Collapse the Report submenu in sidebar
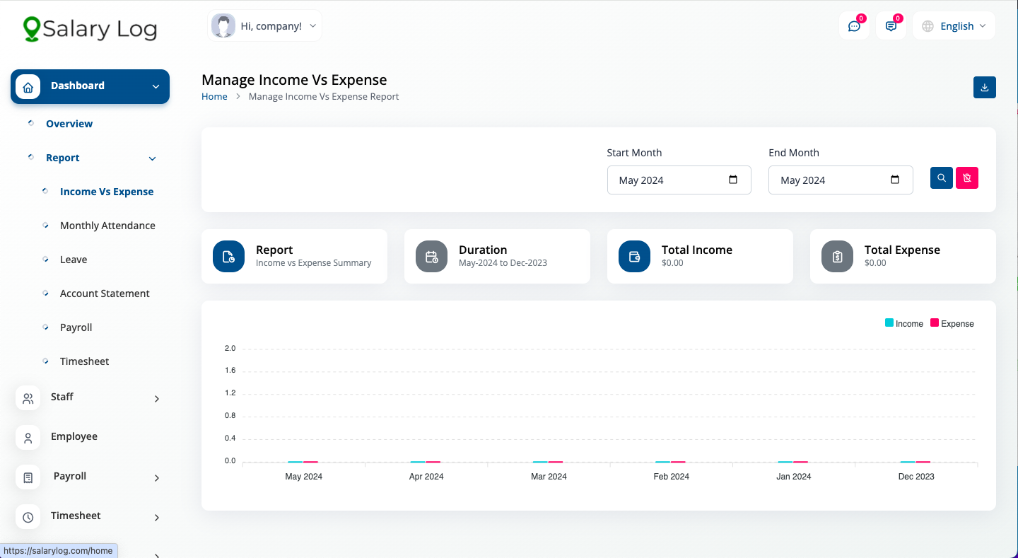Image resolution: width=1018 pixels, height=558 pixels. coord(152,158)
